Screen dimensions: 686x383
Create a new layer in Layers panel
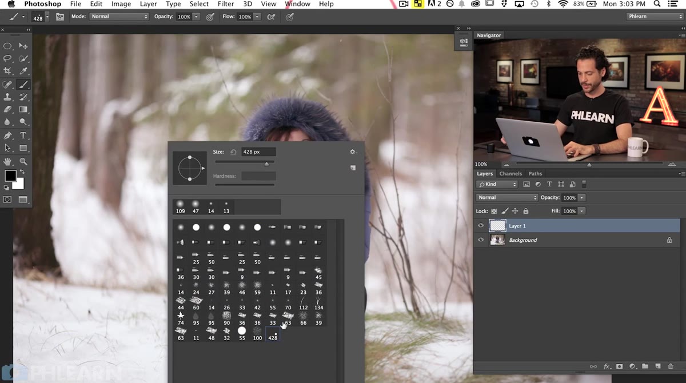657,366
